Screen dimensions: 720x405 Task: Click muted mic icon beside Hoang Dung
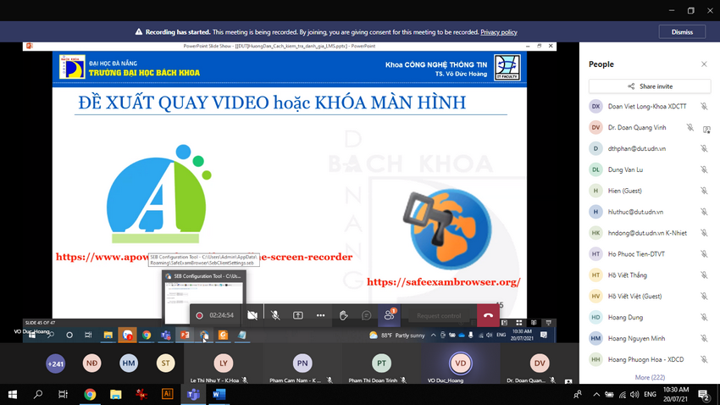pos(704,317)
